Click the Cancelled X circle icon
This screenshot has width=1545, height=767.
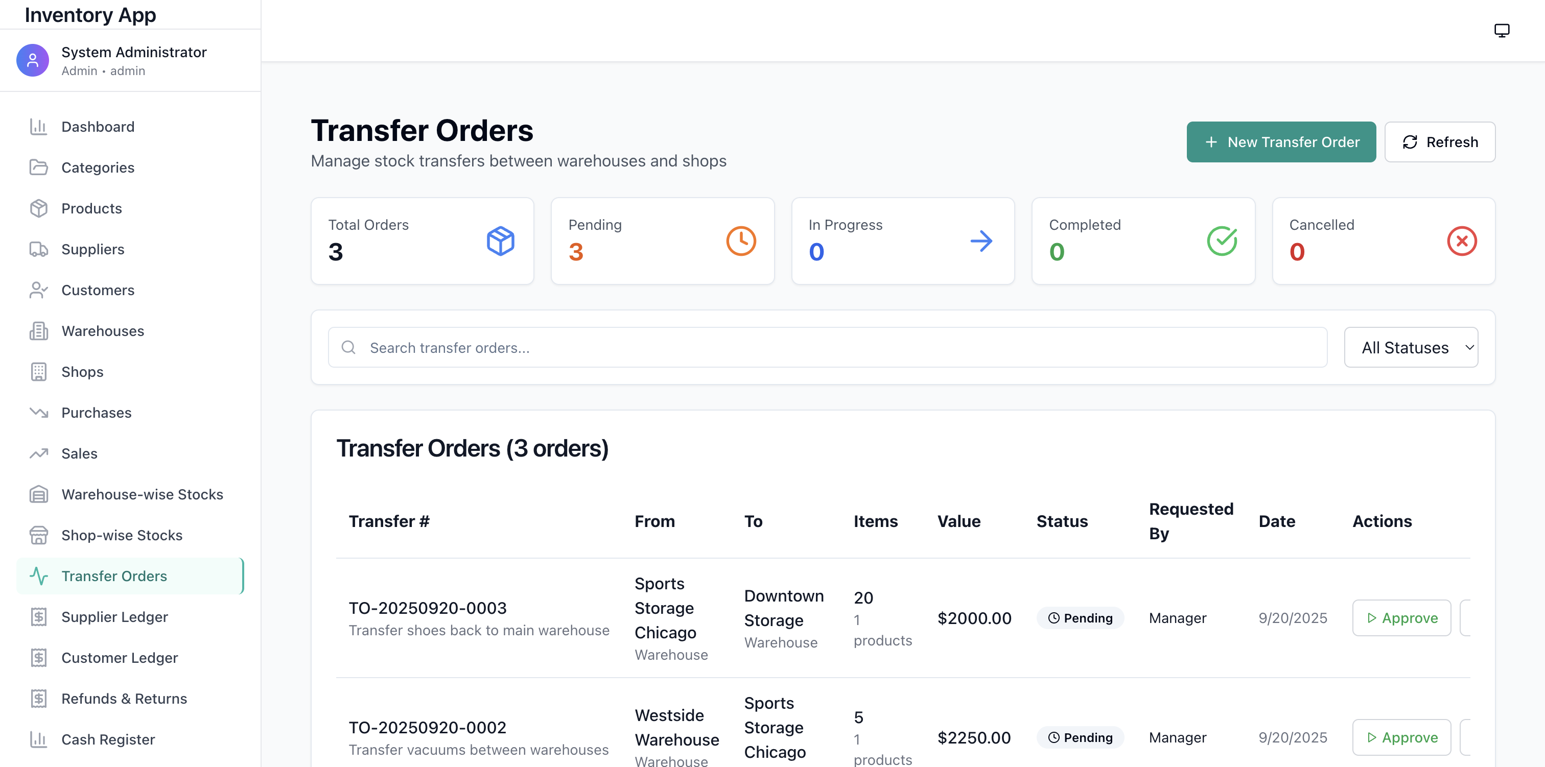click(1462, 241)
